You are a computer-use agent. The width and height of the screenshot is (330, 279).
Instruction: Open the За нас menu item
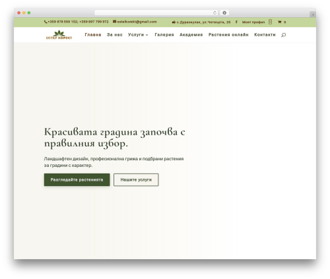[115, 35]
